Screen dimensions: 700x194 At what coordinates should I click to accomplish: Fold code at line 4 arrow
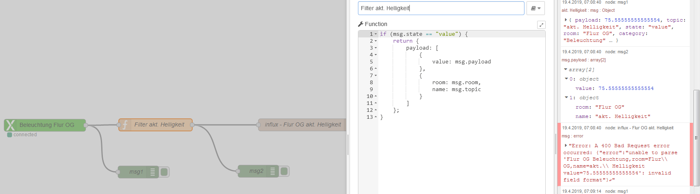pos(376,55)
